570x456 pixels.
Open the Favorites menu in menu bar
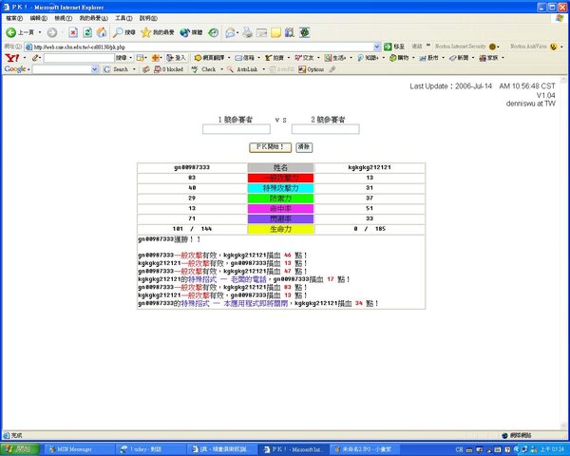[93, 18]
